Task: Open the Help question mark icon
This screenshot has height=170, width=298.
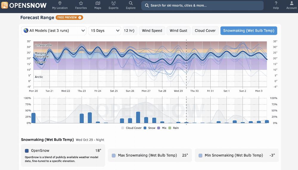Action: (276, 3)
